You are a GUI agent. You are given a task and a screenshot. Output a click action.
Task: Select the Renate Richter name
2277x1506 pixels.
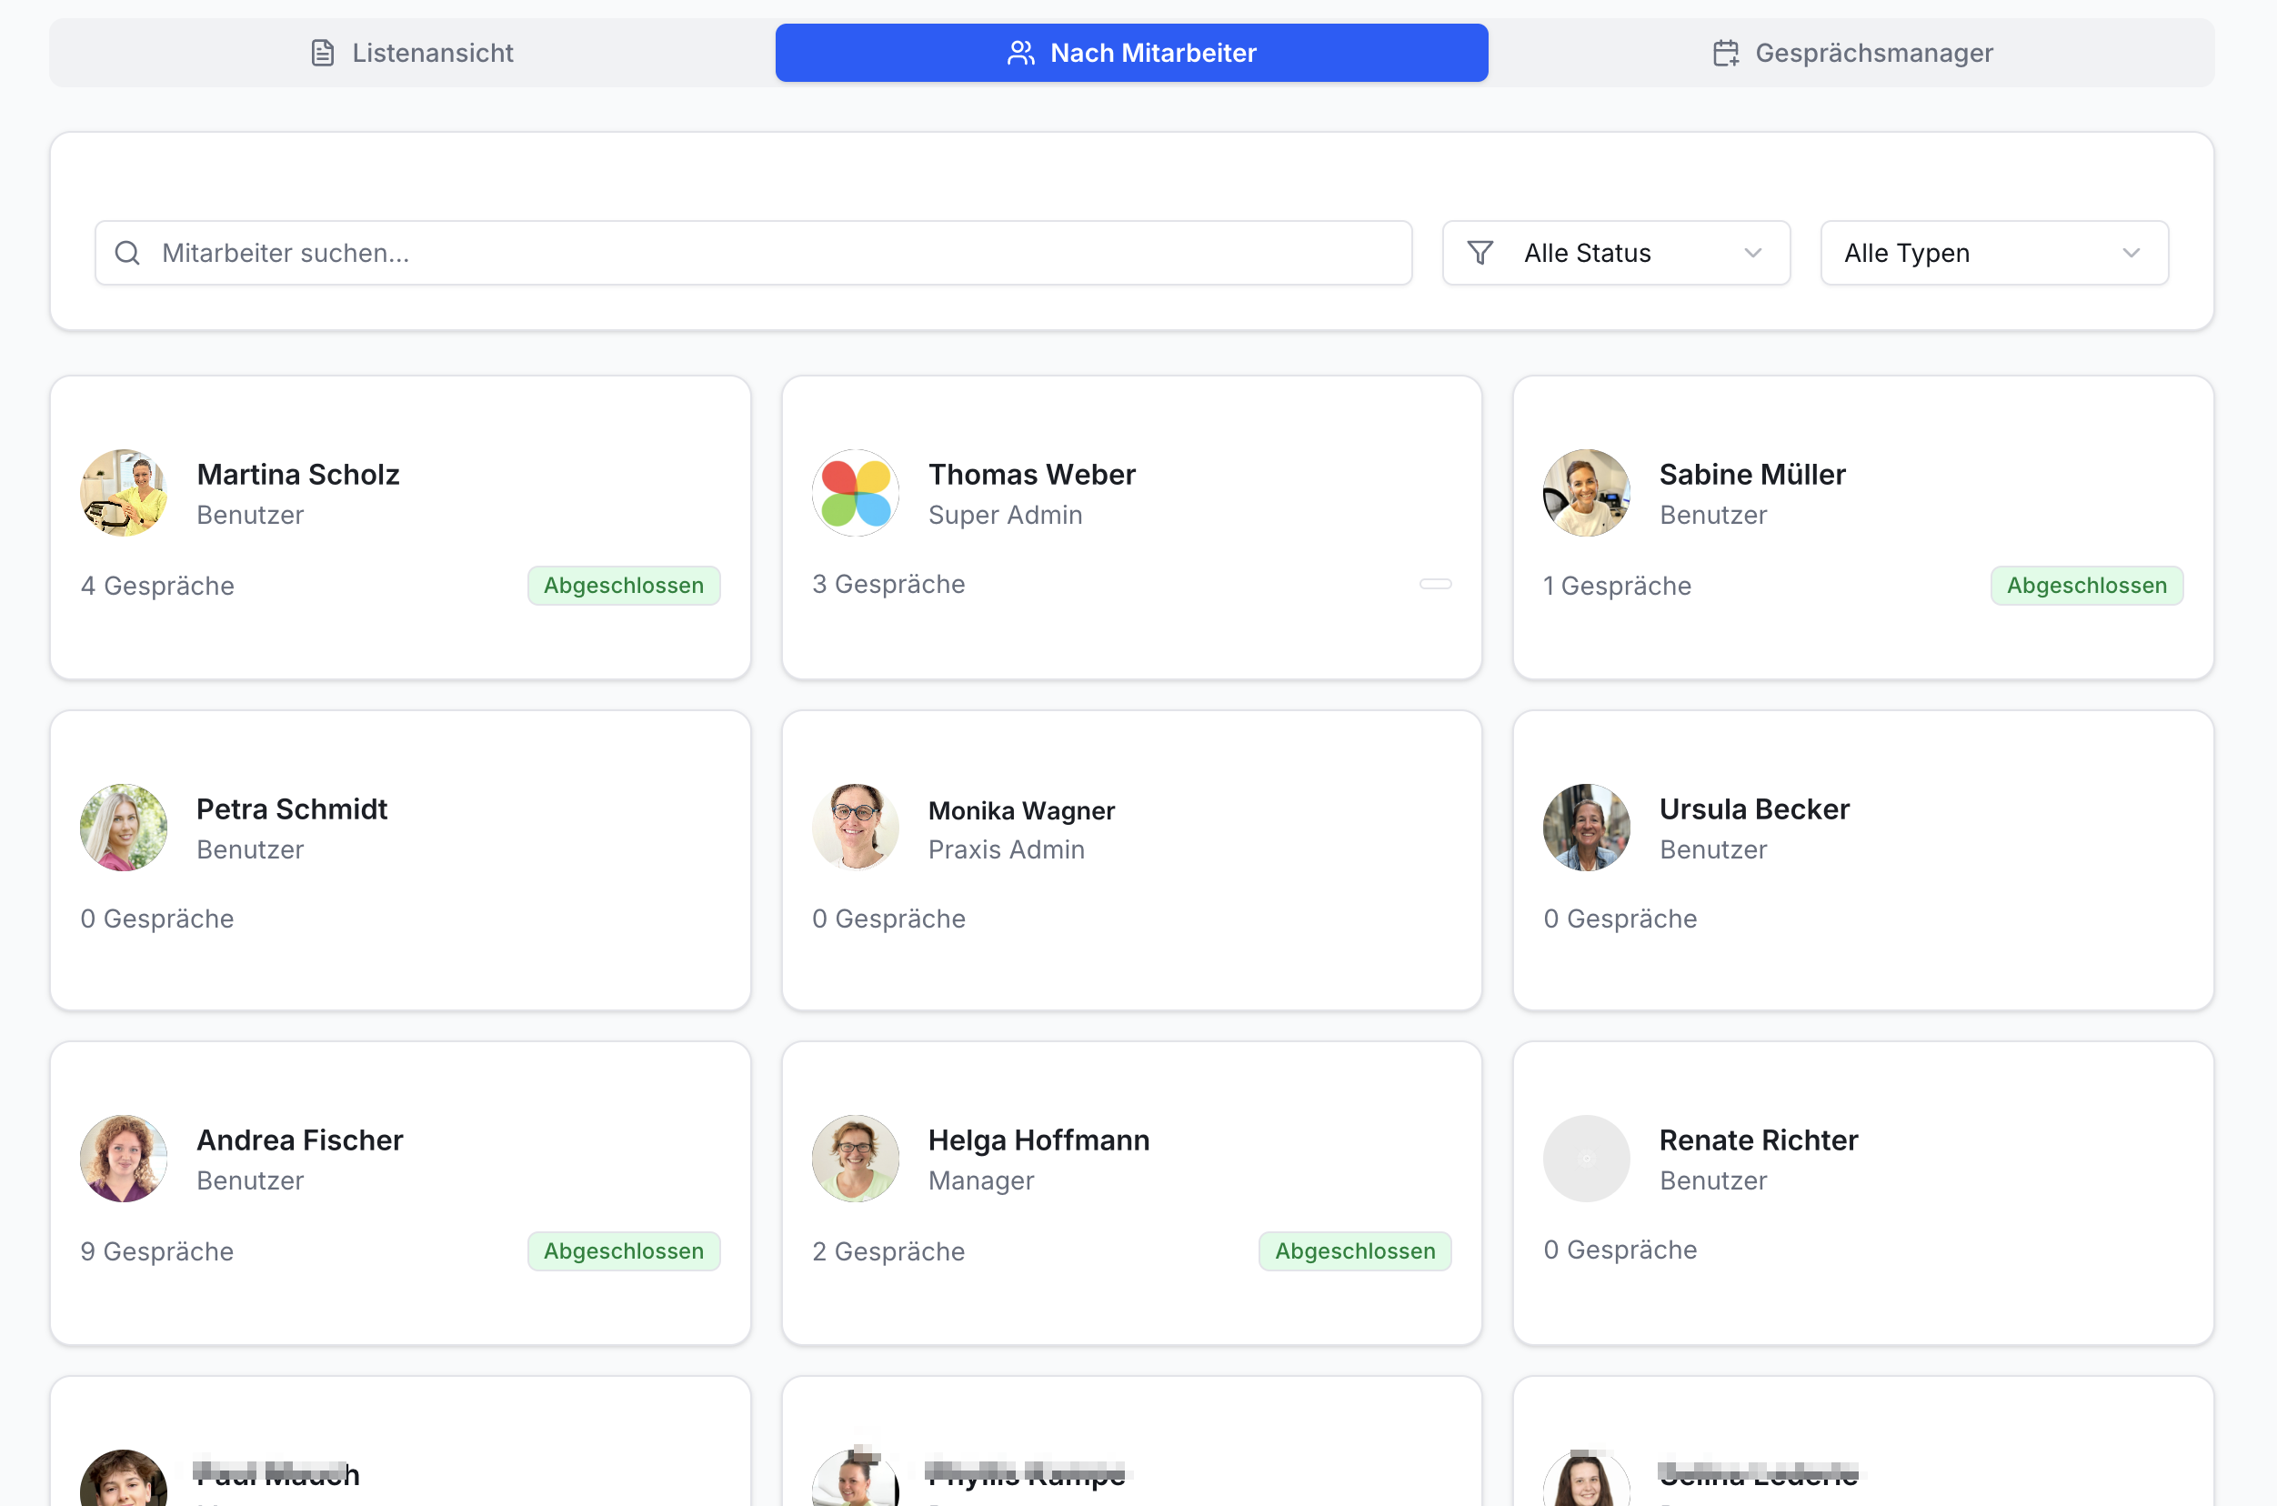click(x=1759, y=1140)
